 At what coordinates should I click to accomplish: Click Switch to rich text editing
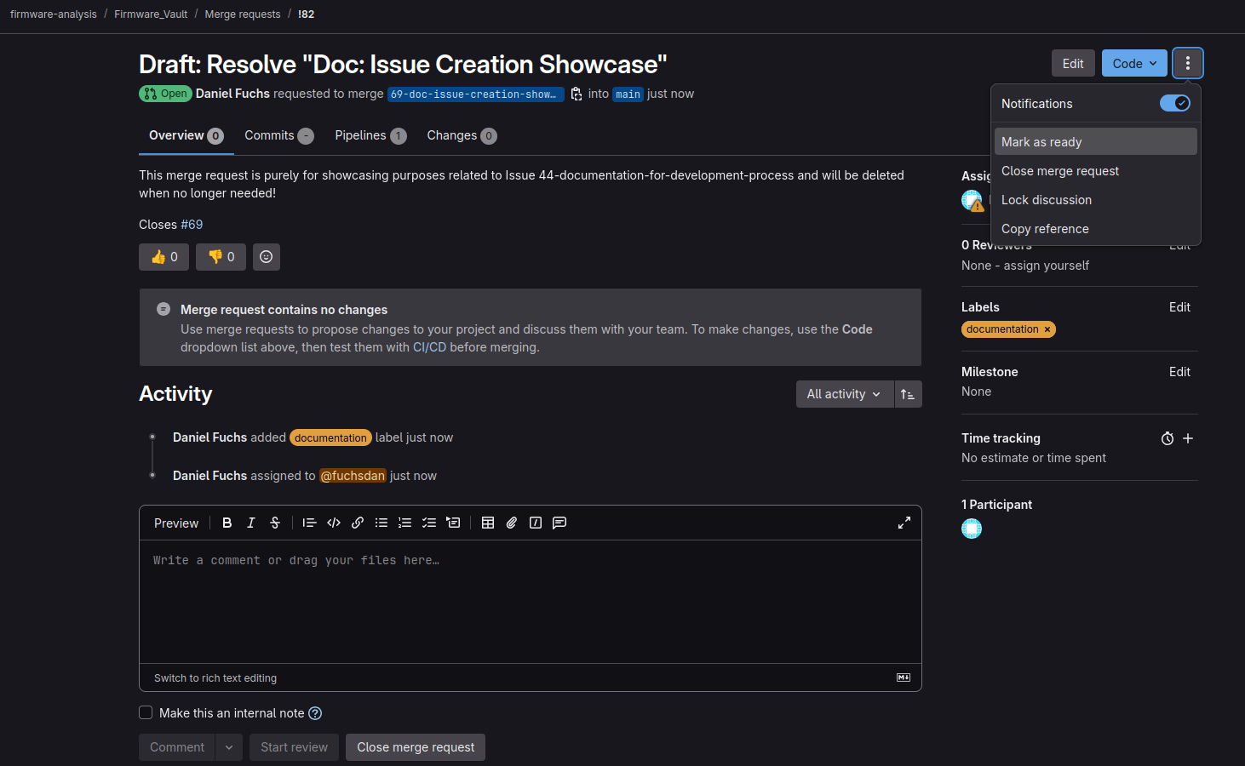[x=215, y=678]
